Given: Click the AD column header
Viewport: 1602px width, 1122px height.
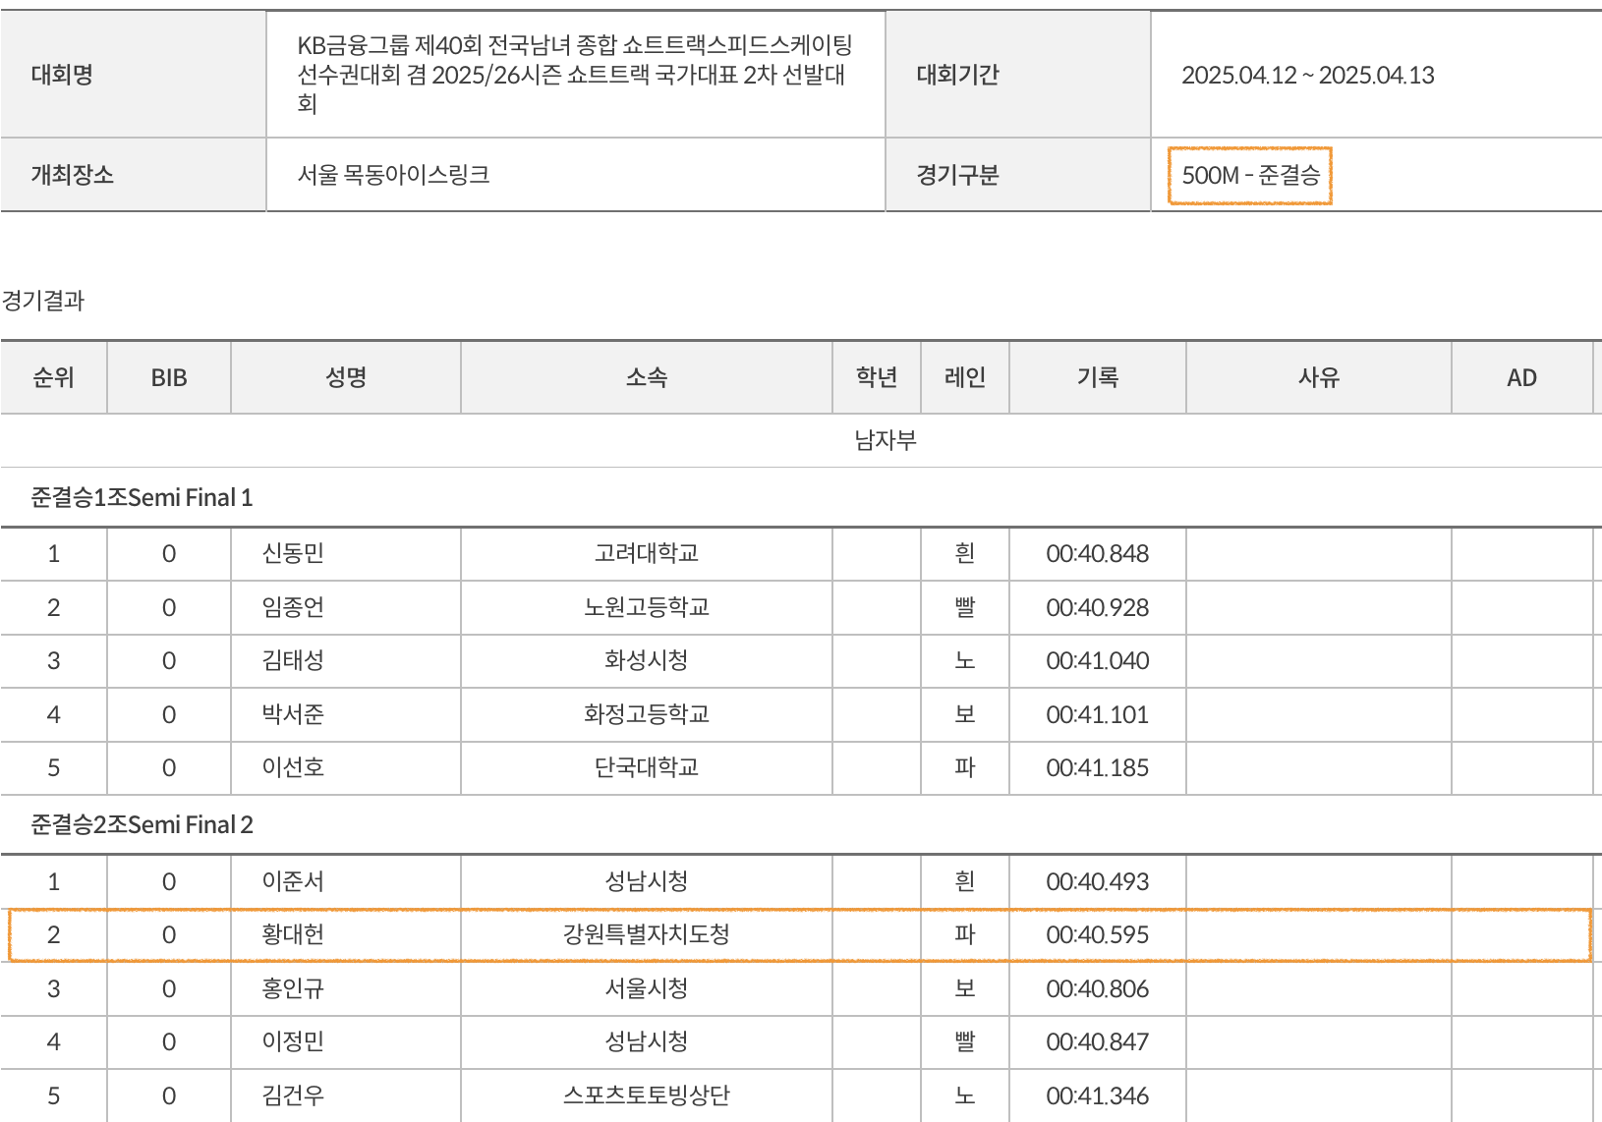Looking at the screenshot, I should click(x=1520, y=377).
